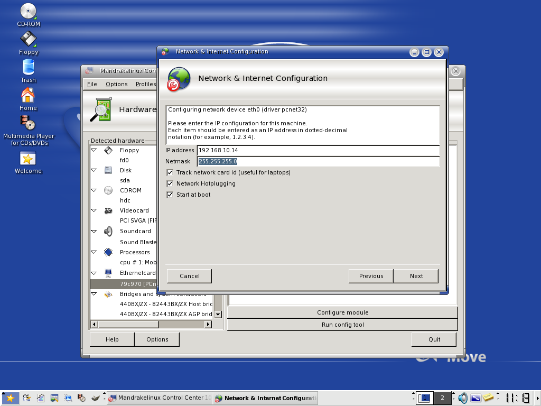Open the File menu in Control Center
The height and width of the screenshot is (406, 541).
pyautogui.click(x=92, y=84)
